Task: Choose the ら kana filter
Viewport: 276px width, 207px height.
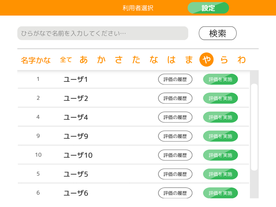Action: 224,60
